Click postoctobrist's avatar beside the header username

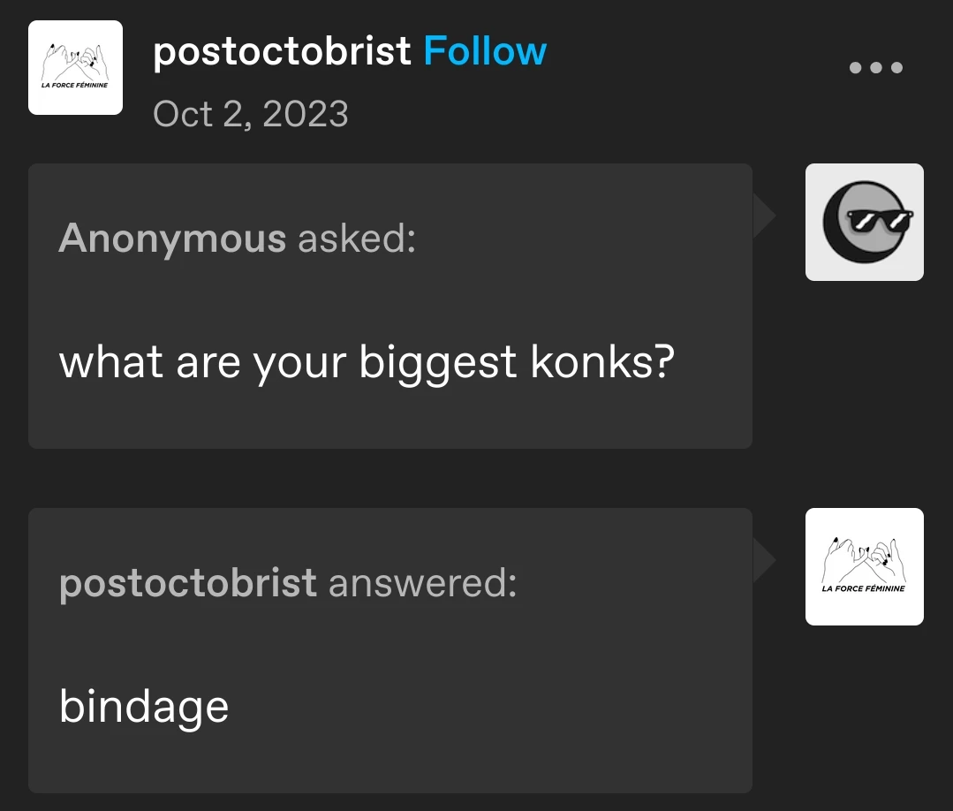75,68
